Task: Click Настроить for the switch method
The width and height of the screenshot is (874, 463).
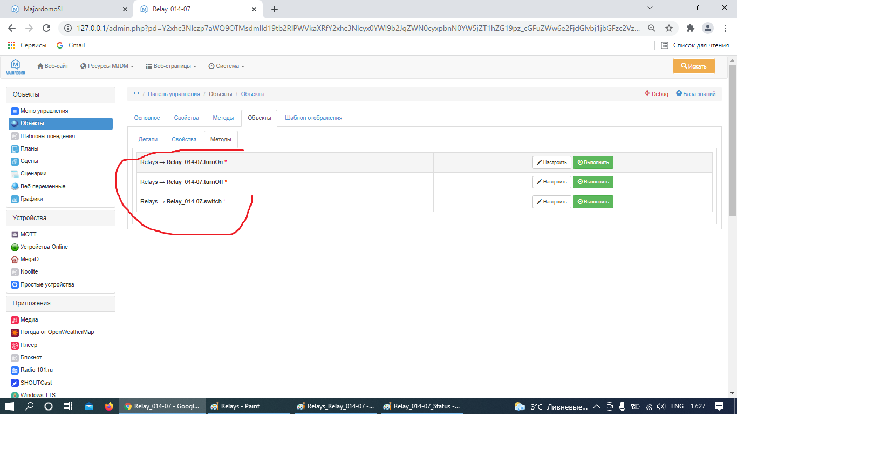Action: click(x=552, y=202)
